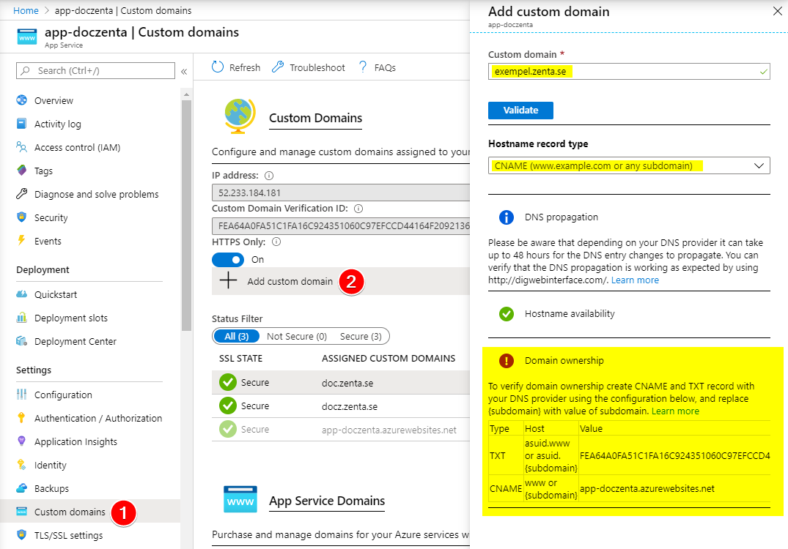788x549 pixels.
Task: Click the plus icon to add custom domain
Action: pyautogui.click(x=229, y=281)
